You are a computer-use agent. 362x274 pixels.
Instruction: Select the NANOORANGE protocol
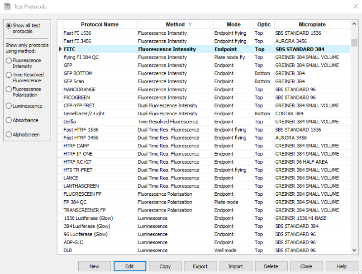point(80,90)
